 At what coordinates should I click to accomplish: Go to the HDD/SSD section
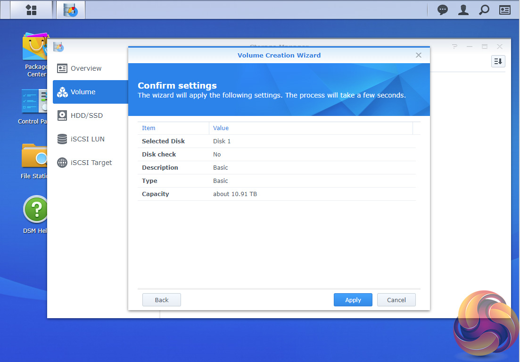[x=90, y=115]
